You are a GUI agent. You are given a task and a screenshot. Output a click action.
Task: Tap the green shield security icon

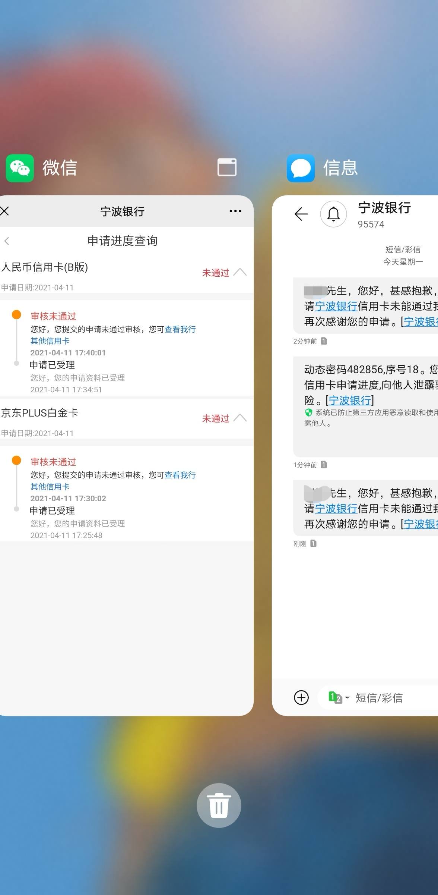pyautogui.click(x=308, y=412)
